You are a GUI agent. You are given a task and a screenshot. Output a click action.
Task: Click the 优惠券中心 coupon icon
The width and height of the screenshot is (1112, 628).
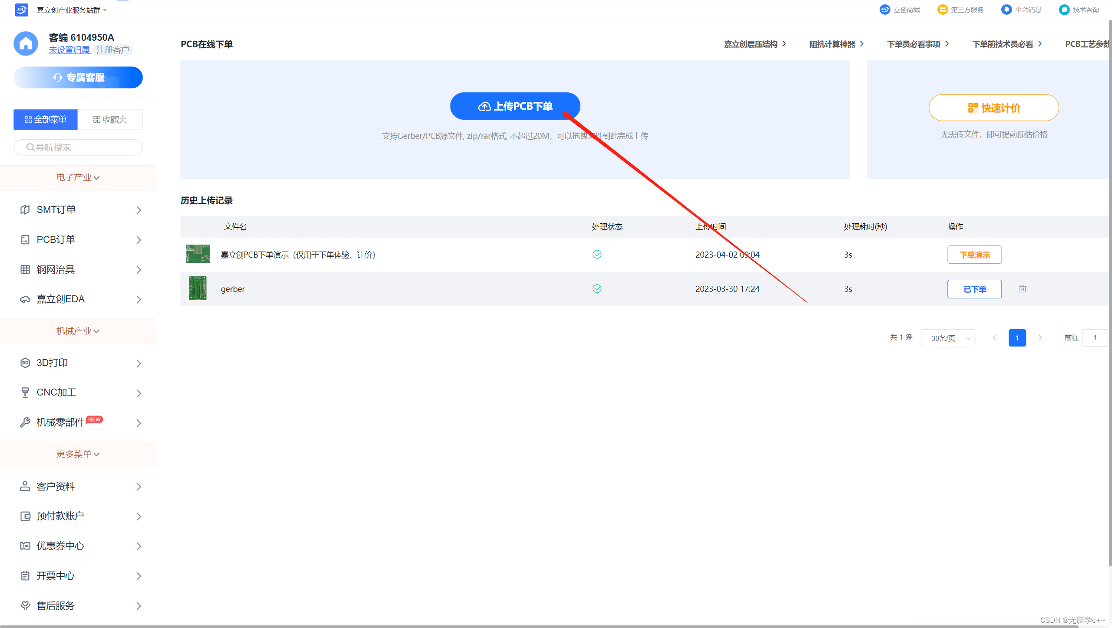click(25, 546)
